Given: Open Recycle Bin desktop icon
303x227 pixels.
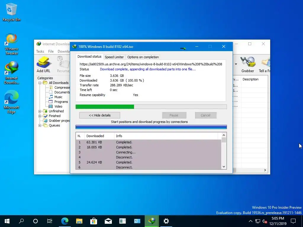Looking at the screenshot, I should (x=12, y=12).
